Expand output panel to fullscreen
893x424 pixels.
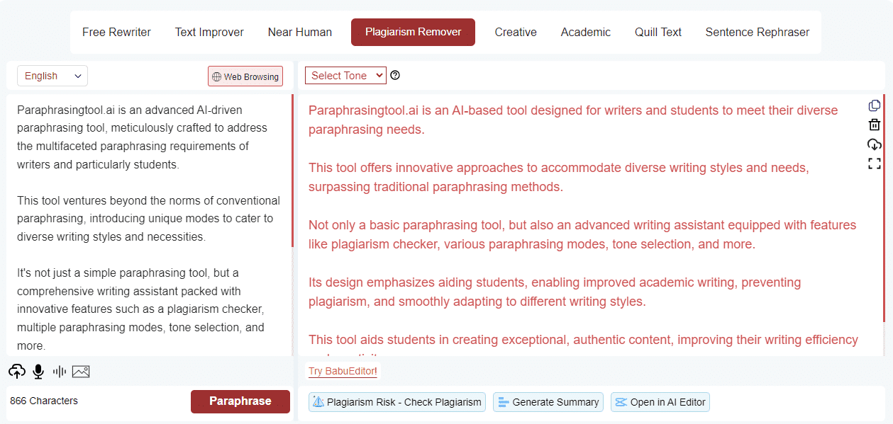(875, 164)
